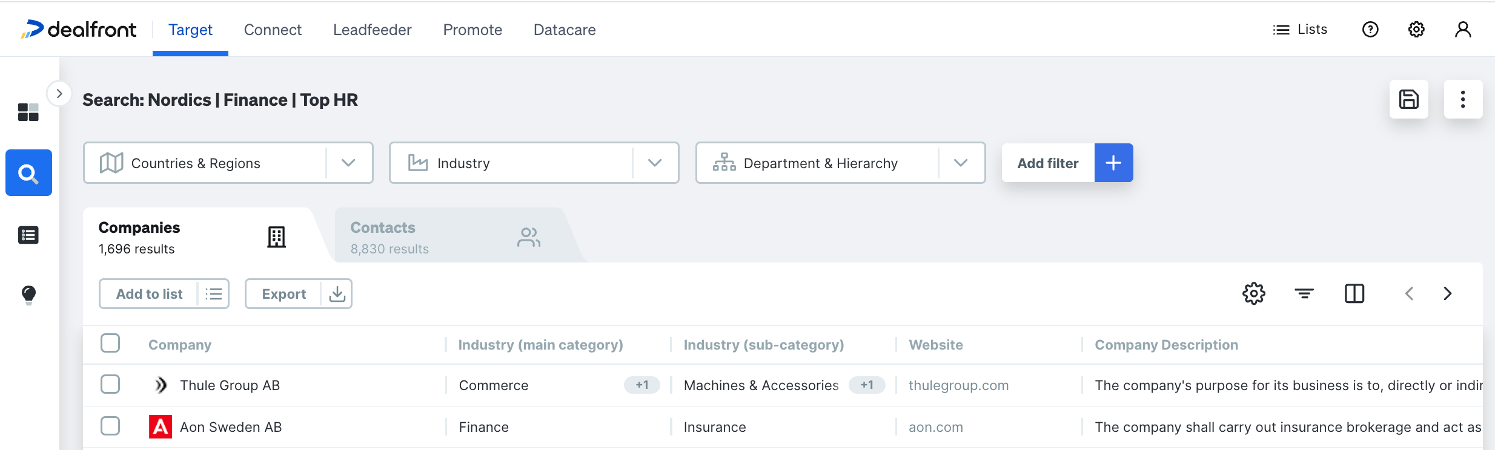1495x450 pixels.
Task: Expand the collapsed sidebar with the arrow
Action: point(59,94)
